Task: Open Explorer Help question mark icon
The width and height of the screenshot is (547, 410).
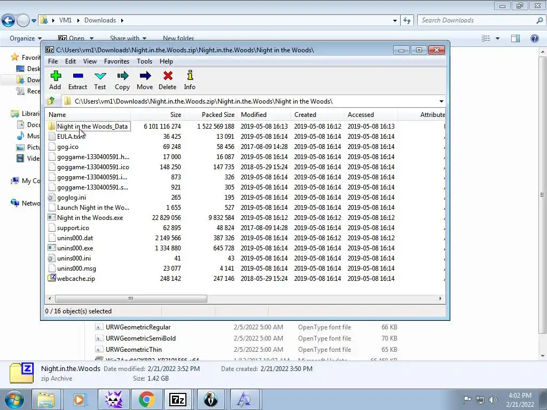Action: click(x=534, y=38)
